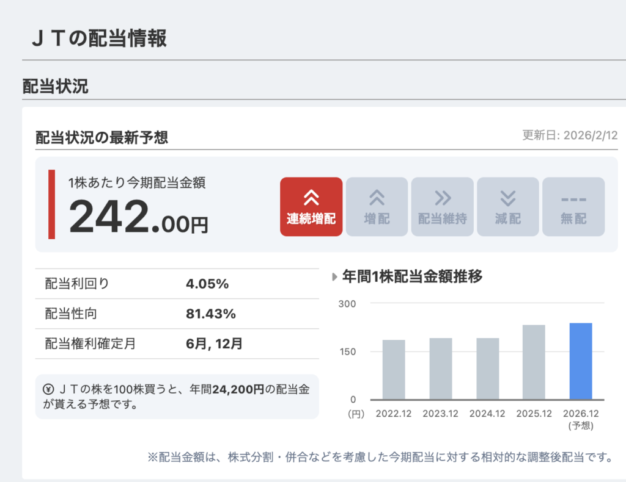
Task: Click the 減配 status badge
Action: [508, 207]
